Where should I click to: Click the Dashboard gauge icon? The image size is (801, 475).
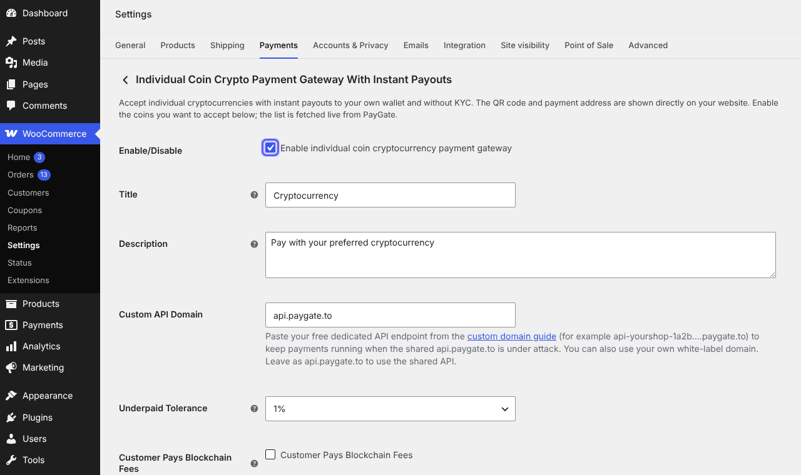tap(11, 13)
